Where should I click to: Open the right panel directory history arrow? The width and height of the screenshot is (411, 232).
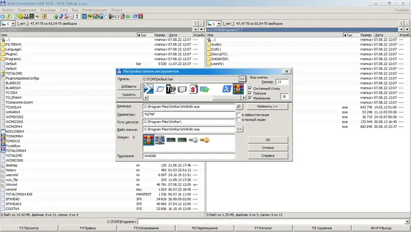(407, 29)
